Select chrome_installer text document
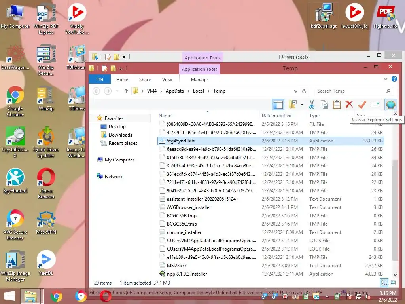405x304 pixels. pyautogui.click(x=271, y=232)
